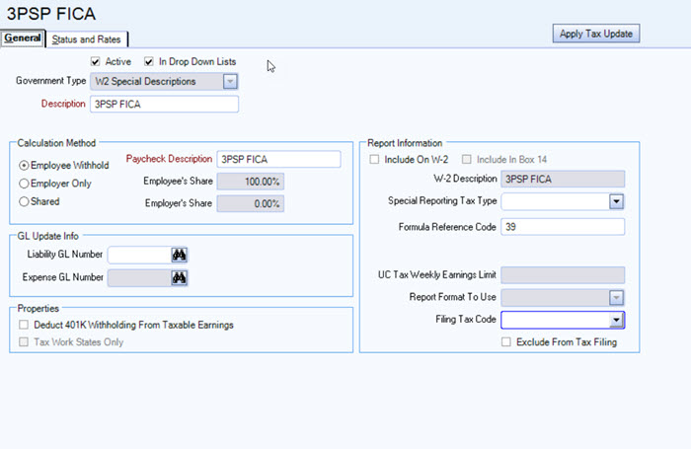Uncheck In Drop Down Lists checkbox

(150, 62)
